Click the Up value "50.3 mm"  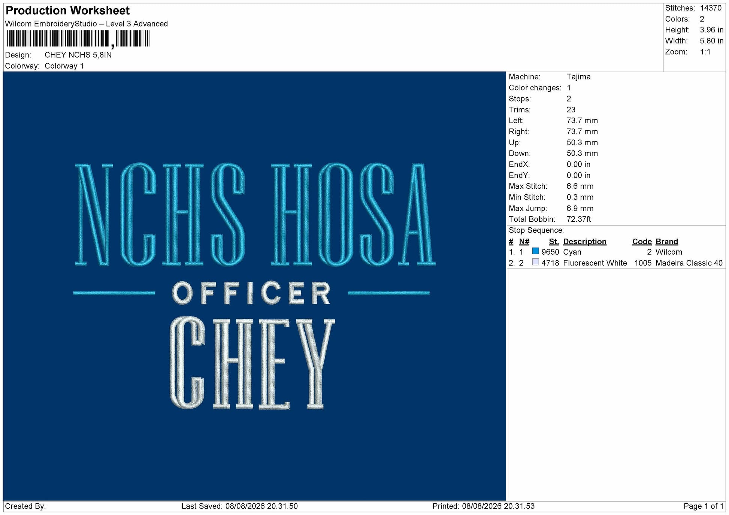point(582,142)
